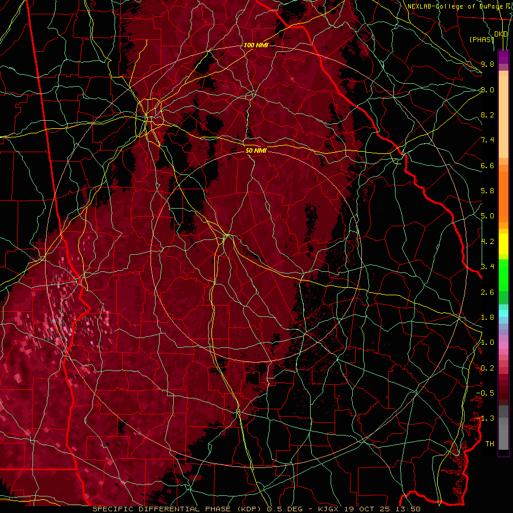Click the 8.2 legend value
513x513 pixels.
(487, 115)
